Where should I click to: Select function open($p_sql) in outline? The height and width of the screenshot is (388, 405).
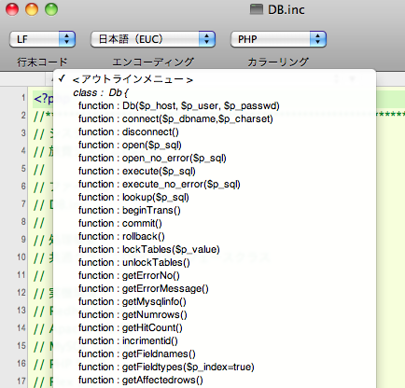[x=215, y=145]
